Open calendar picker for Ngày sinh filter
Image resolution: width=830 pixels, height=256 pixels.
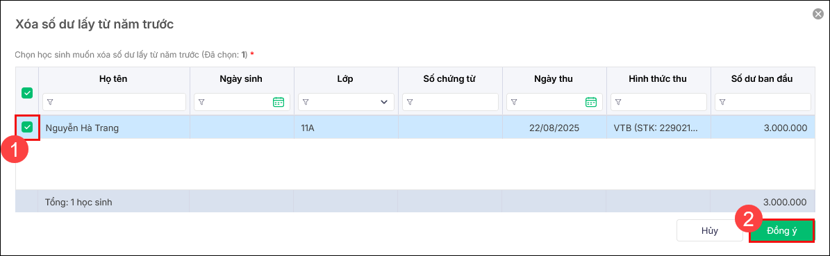(279, 102)
